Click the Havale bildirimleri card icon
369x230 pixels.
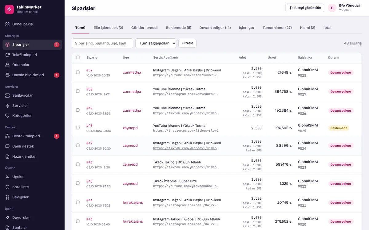coord(7,75)
